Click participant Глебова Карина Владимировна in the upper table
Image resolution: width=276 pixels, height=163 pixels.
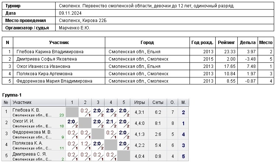coord(50,52)
